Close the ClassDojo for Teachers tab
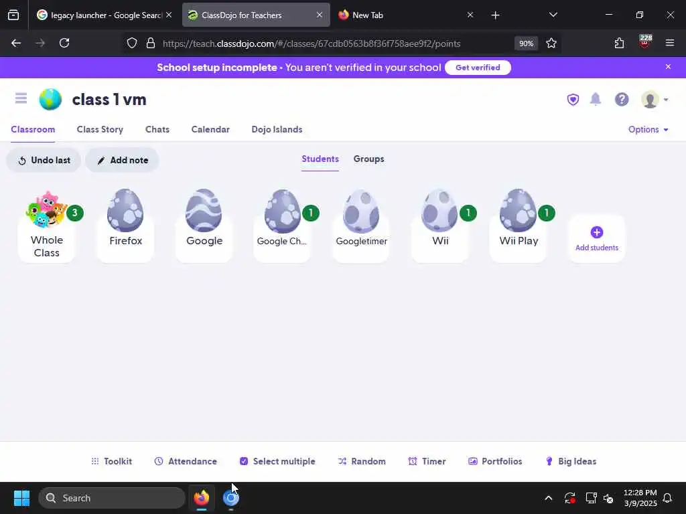The width and height of the screenshot is (686, 514). pyautogui.click(x=320, y=15)
